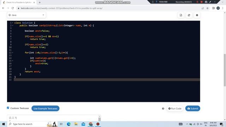Collapse the if block fold on line 15
The width and height of the screenshot is (226, 127).
coord(13,61)
